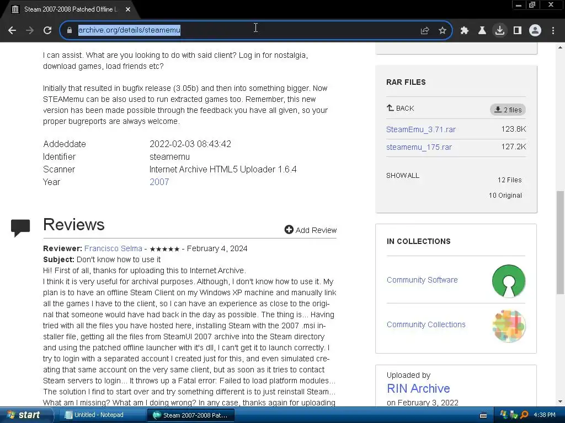Open Chrome Labs flask icon
565x423 pixels.
(482, 31)
